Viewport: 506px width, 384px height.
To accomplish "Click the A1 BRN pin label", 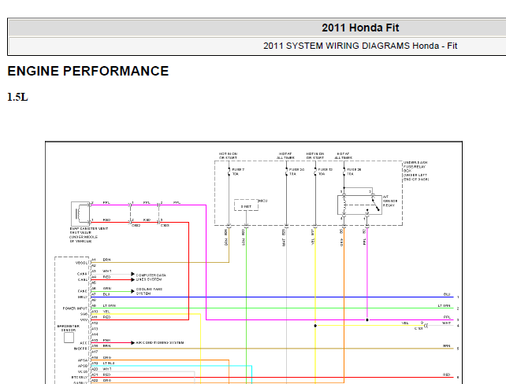I will tap(101, 260).
